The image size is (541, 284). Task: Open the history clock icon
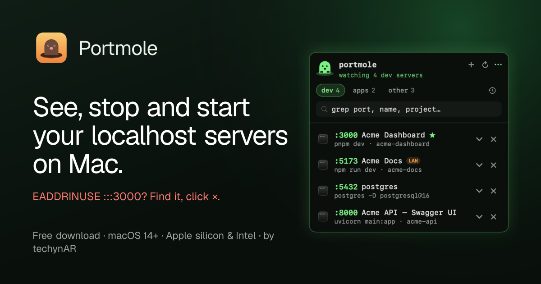tap(492, 91)
